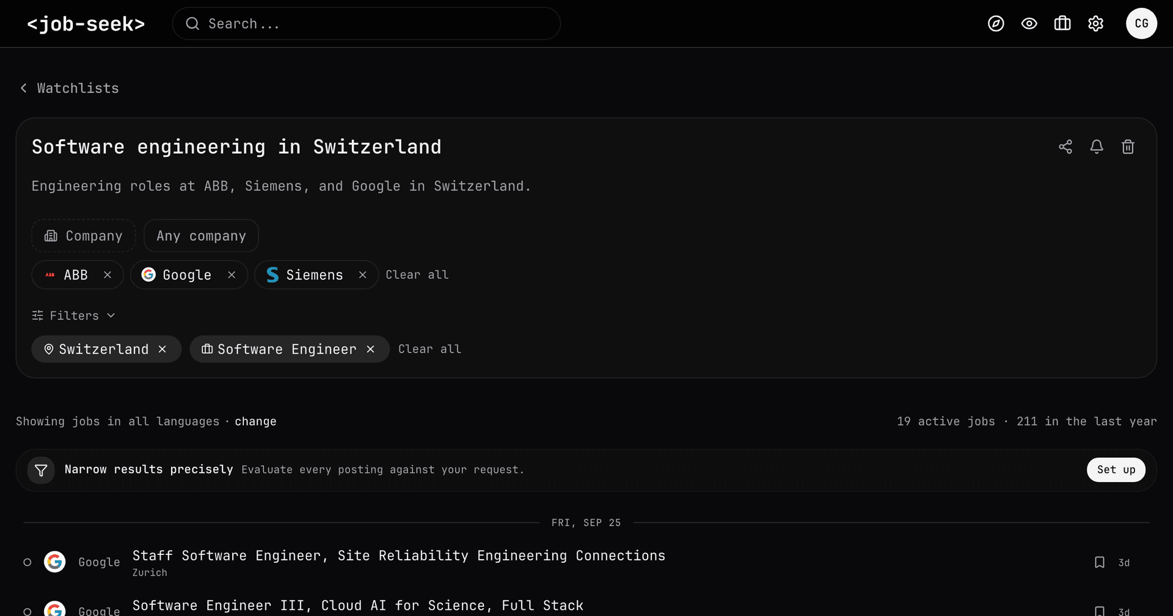The width and height of the screenshot is (1173, 616).
Task: Clear all filter chips
Action: click(x=429, y=349)
